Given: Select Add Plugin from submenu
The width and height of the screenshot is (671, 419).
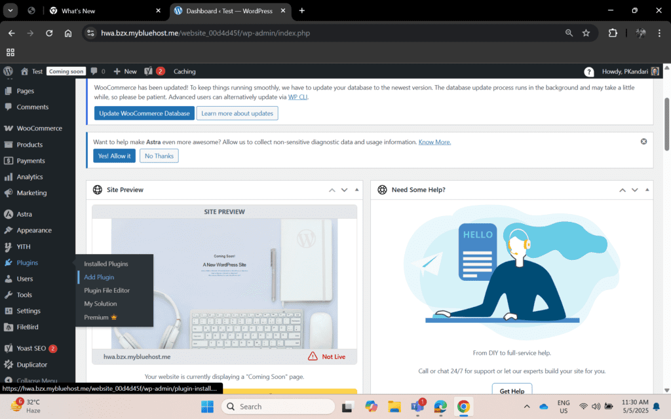Looking at the screenshot, I should click(x=99, y=277).
